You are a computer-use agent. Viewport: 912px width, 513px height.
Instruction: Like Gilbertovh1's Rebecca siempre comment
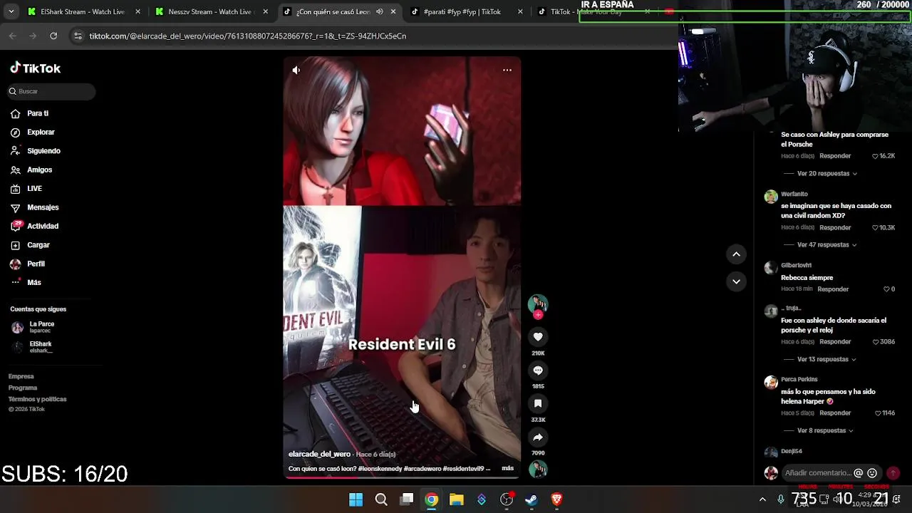[887, 289]
